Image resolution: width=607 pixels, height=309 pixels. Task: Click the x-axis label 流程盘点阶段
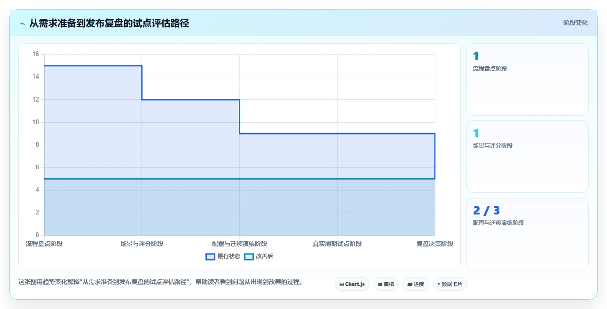click(x=44, y=244)
